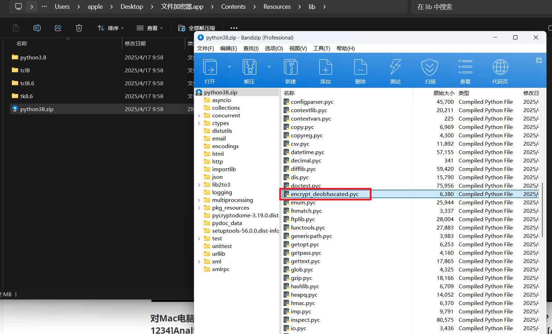Click 全部解压缩 button in Explorer
Screen dimensions: 552x334
[x=196, y=28]
